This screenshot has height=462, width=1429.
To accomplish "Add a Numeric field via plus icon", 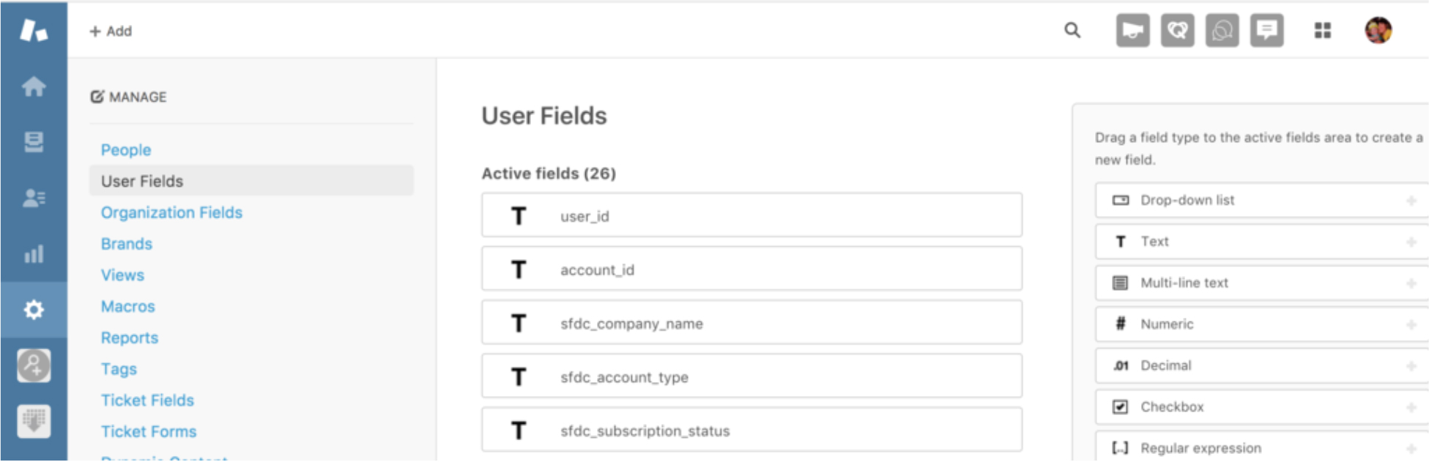I will pyautogui.click(x=1411, y=324).
